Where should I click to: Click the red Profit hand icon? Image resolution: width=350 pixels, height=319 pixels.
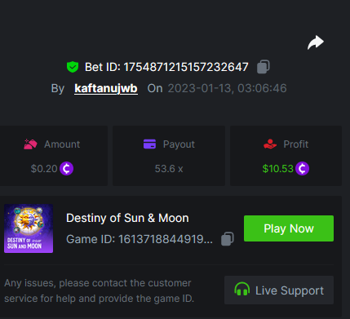click(270, 144)
